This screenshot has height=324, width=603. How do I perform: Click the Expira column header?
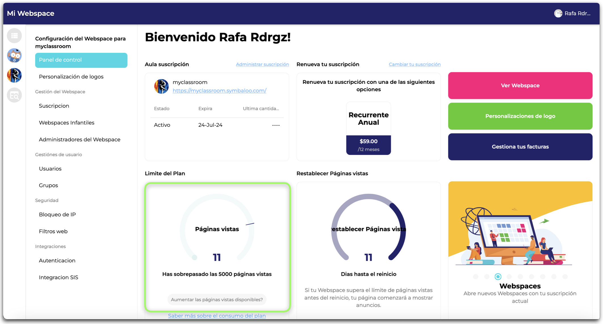(x=205, y=109)
